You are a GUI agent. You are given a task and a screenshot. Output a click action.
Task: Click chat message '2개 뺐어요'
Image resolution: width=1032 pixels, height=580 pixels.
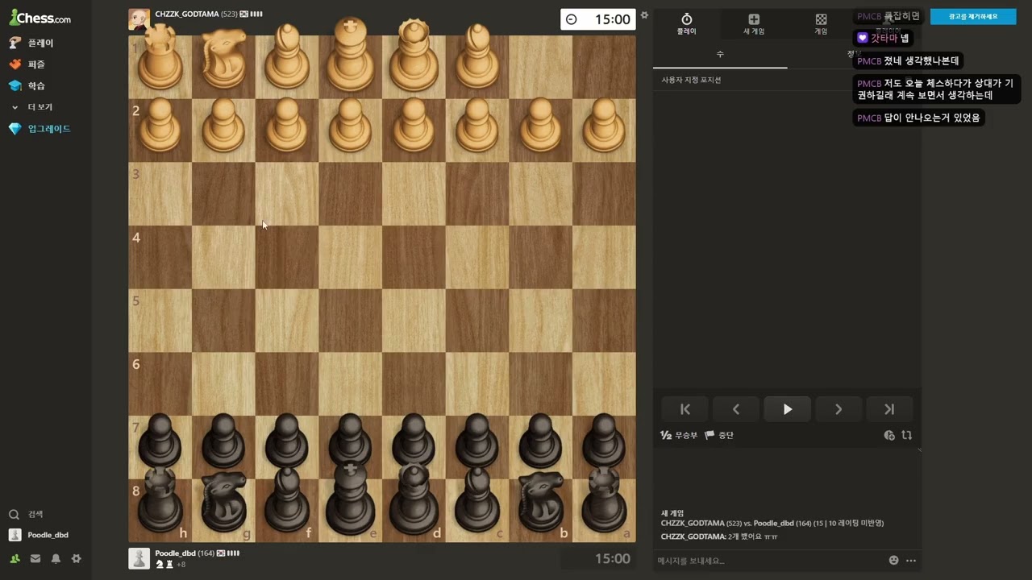pyautogui.click(x=753, y=536)
